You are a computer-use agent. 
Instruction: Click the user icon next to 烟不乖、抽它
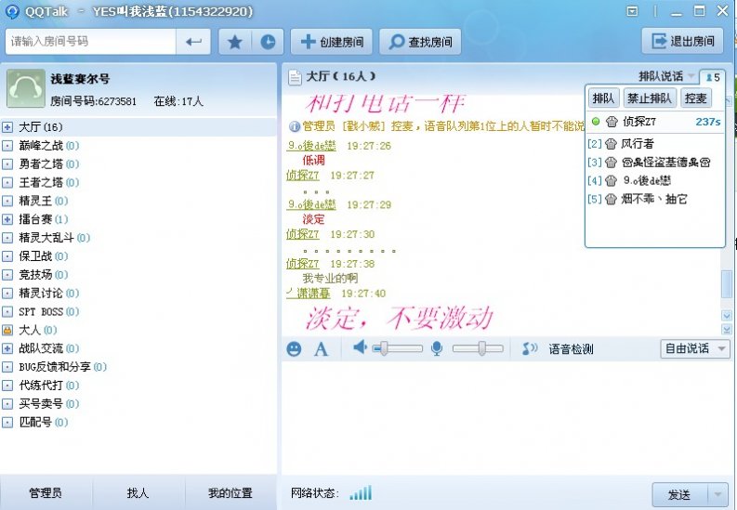pos(611,199)
